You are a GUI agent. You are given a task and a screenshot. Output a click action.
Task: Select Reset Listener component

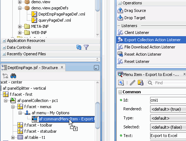click(137, 61)
